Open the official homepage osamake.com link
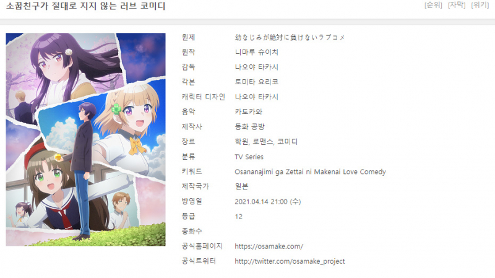495x278 pixels. click(269, 246)
